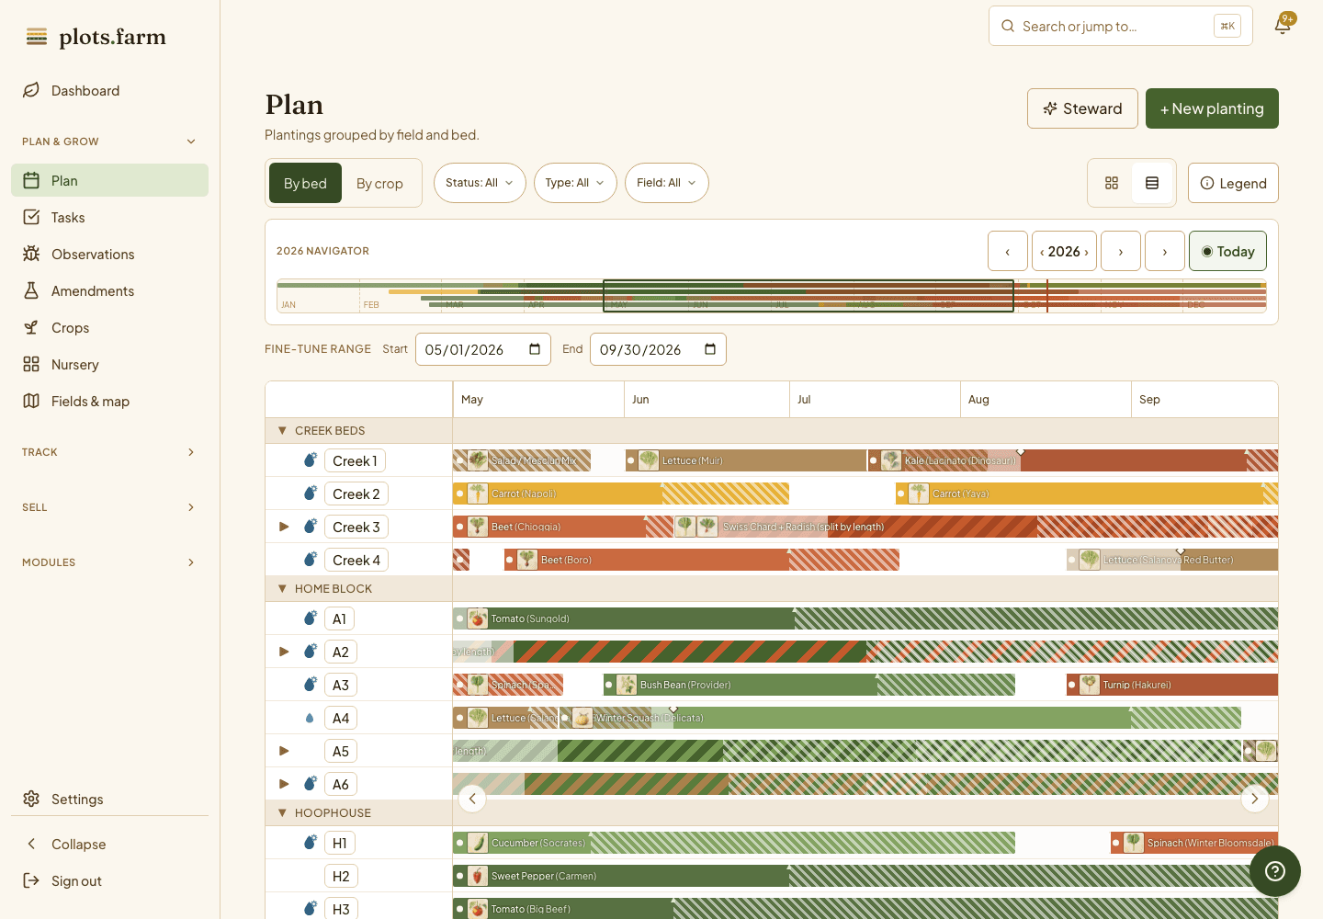Click the Carrot (Napoli) crop thumbnail
The image size is (1323, 919).
[478, 494]
